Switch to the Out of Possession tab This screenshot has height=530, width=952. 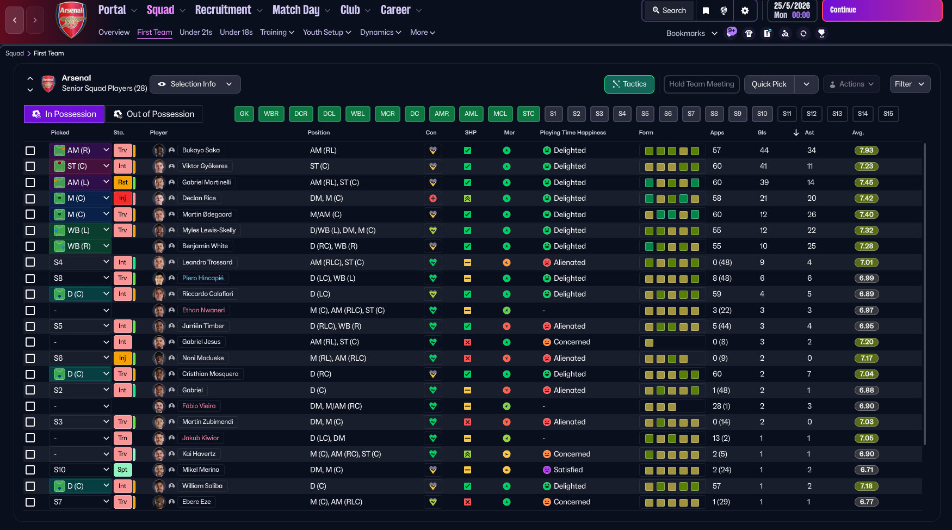153,114
